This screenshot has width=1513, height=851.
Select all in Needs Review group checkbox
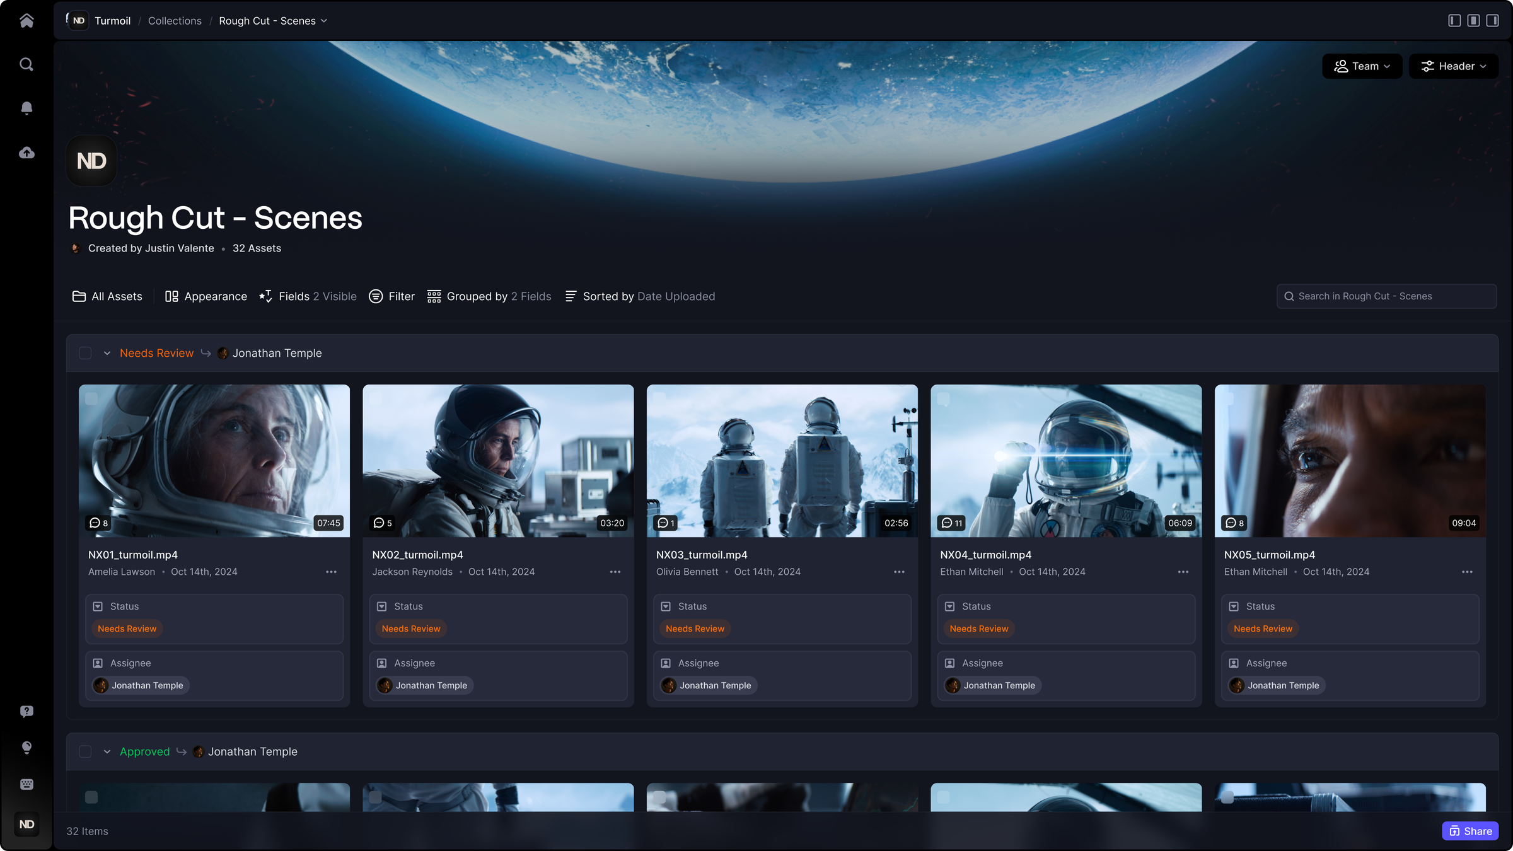tap(85, 353)
